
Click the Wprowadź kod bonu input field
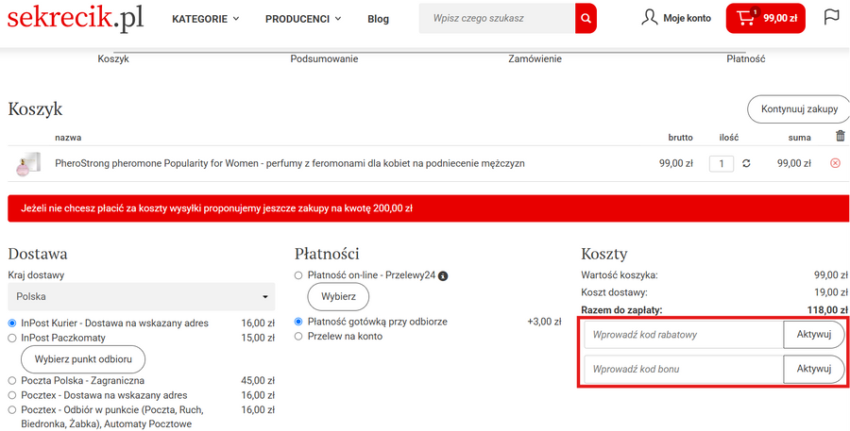[x=683, y=370]
